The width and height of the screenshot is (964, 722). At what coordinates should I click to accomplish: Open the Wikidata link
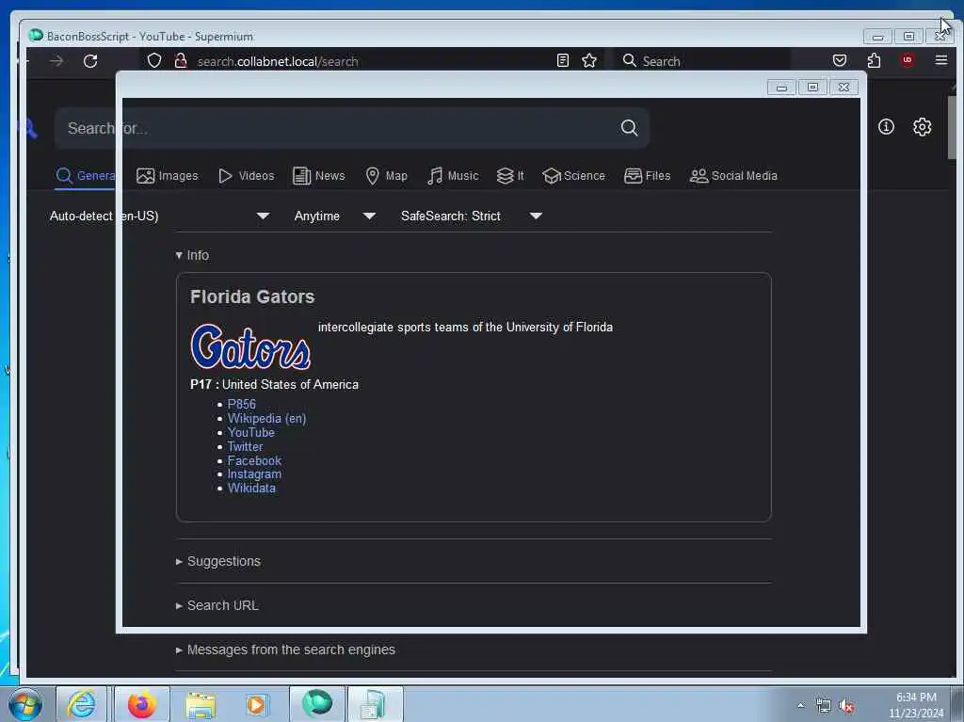[251, 489]
